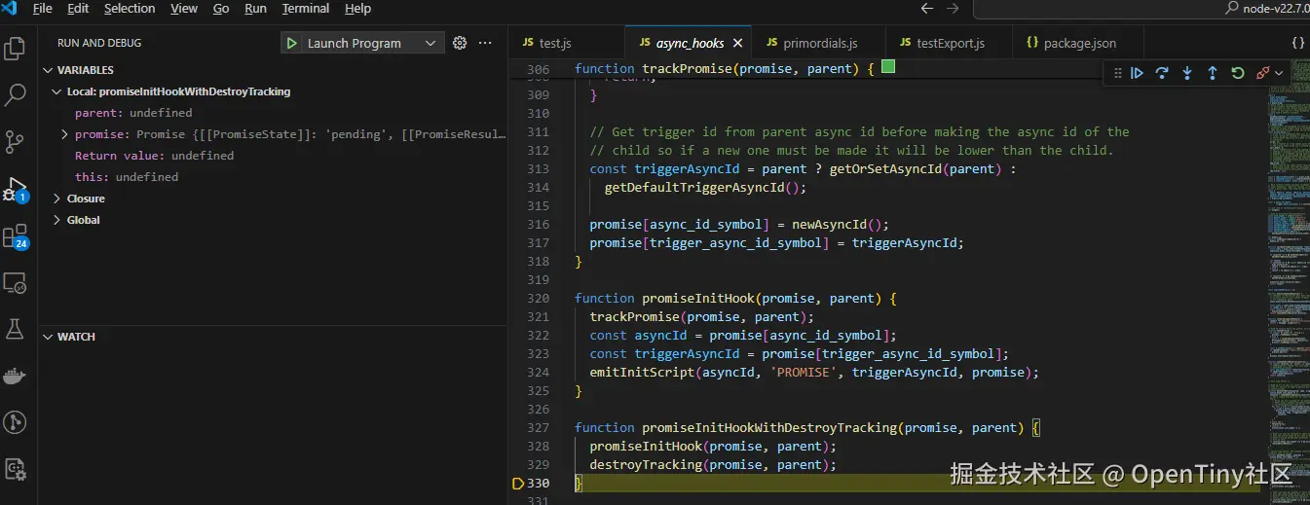Open the Extensions view icon
The width and height of the screenshot is (1310, 505).
pyautogui.click(x=16, y=235)
